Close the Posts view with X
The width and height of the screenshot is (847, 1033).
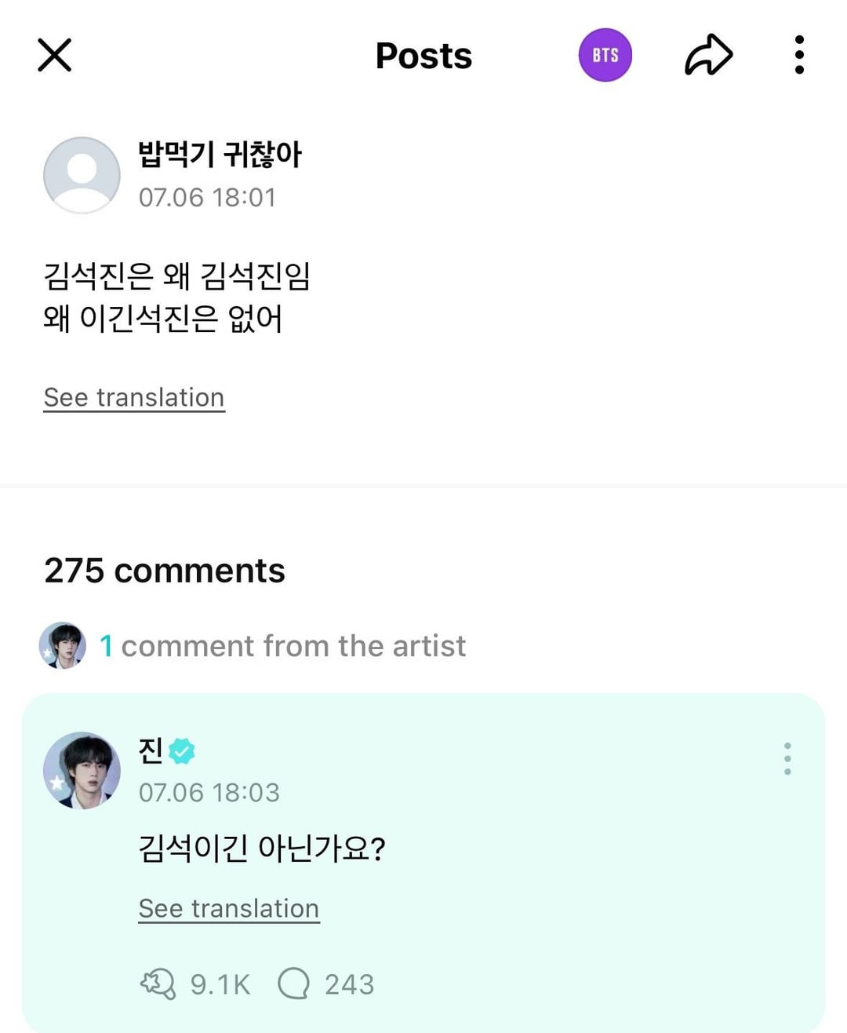click(x=55, y=55)
